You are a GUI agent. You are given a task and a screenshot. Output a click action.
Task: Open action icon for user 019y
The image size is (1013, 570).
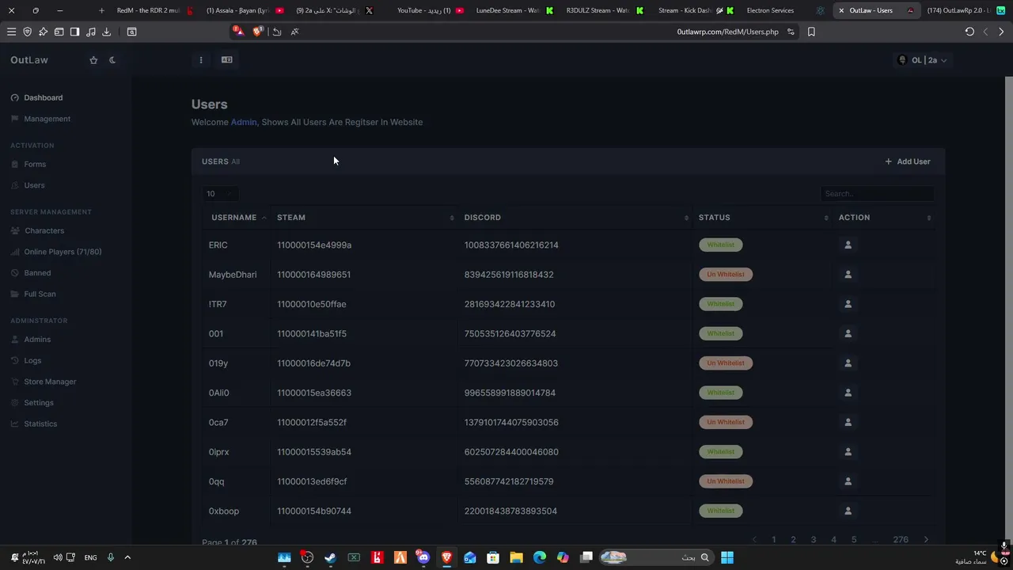[848, 363]
